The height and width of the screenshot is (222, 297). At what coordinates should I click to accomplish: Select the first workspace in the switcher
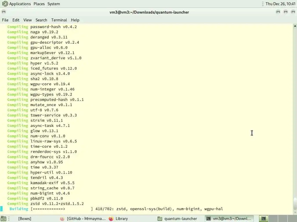click(x=264, y=219)
